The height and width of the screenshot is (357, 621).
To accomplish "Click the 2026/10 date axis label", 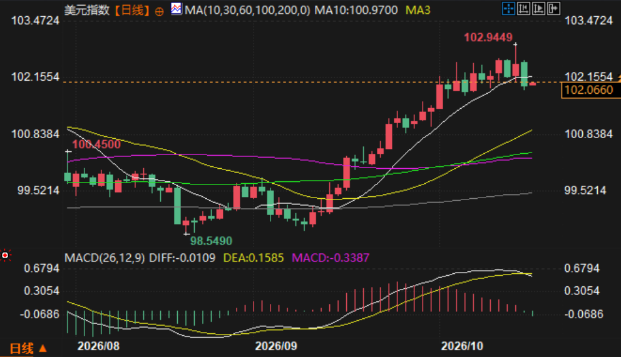I will [462, 346].
